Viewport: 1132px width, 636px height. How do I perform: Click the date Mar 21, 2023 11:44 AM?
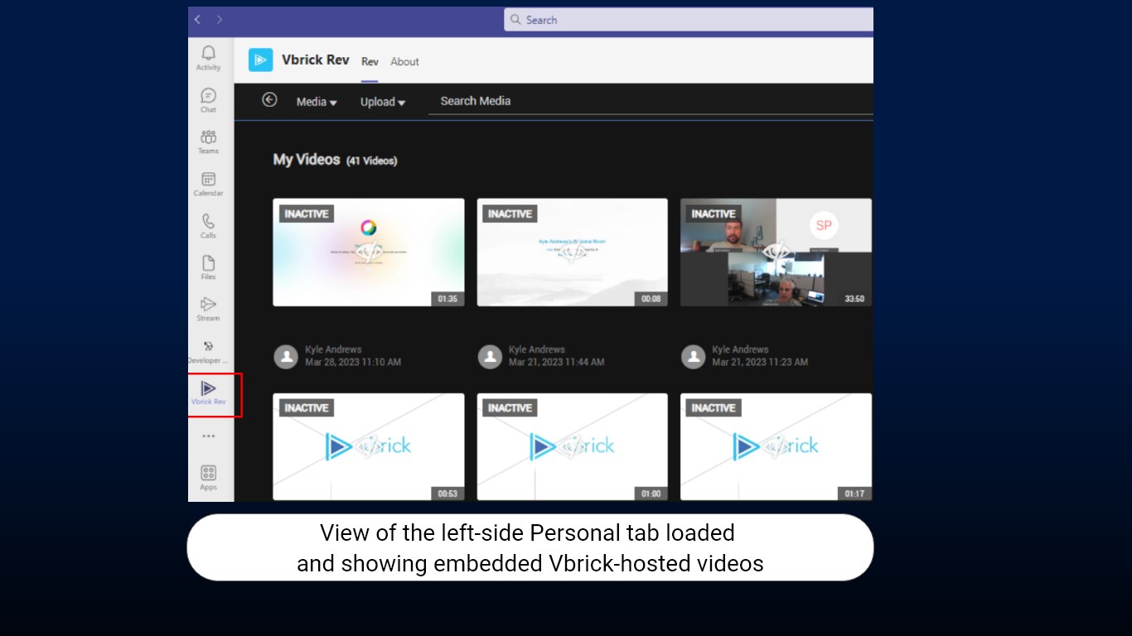coord(557,362)
